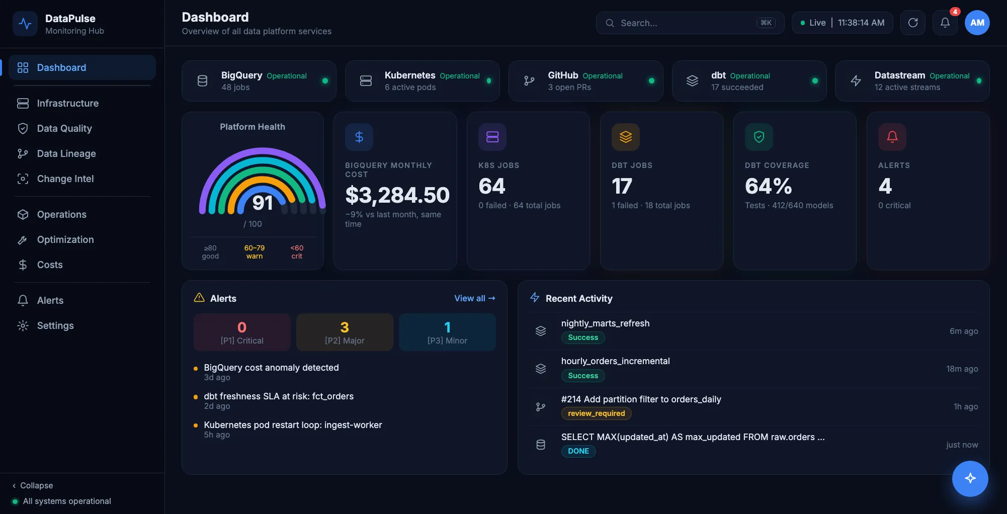Click the Platform Health gauge
This screenshot has height=514, width=1007.
[262, 182]
